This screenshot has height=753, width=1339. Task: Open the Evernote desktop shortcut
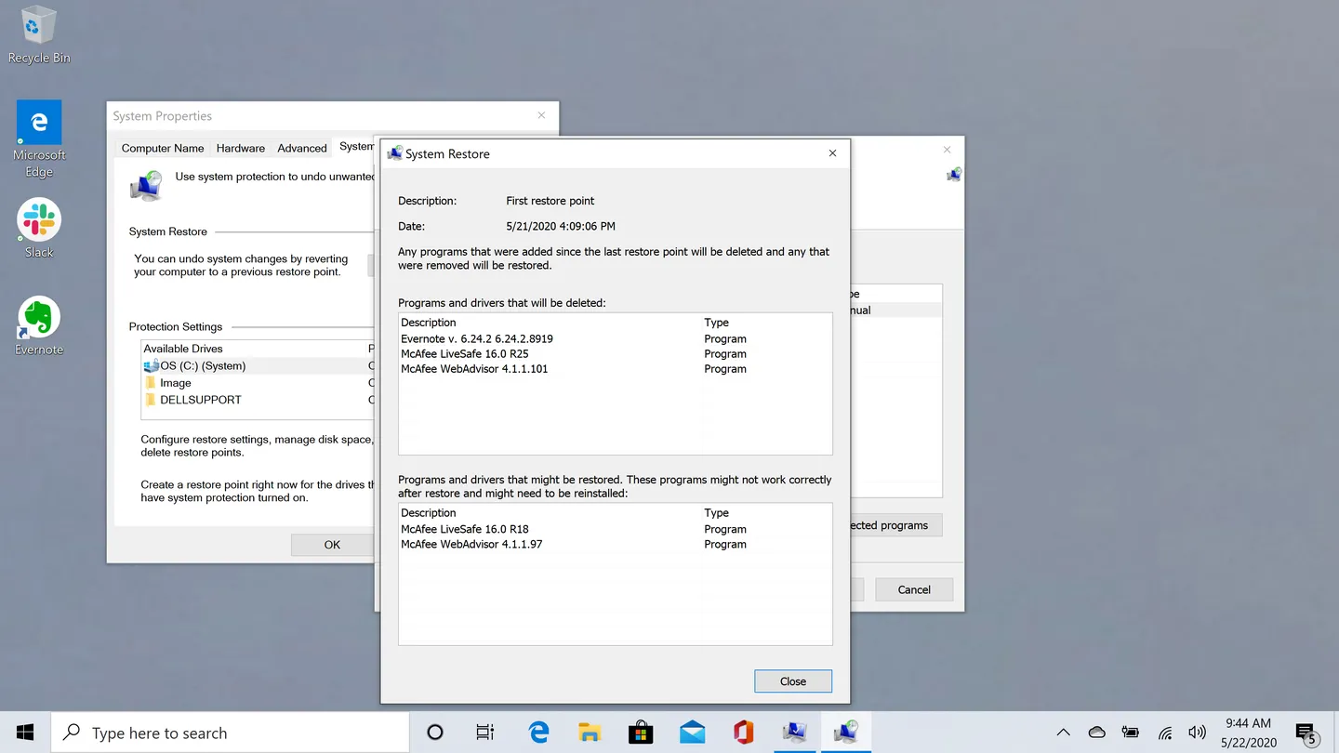(x=39, y=326)
